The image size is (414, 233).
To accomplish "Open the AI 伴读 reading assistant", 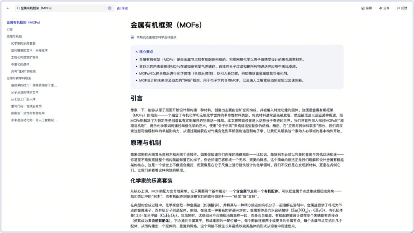I will pos(123,8).
